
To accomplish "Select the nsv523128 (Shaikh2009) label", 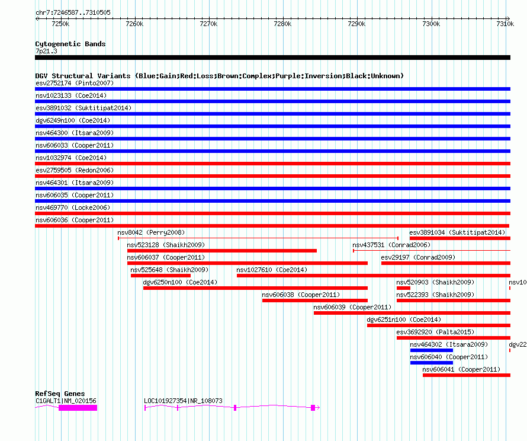I will click(x=166, y=245).
